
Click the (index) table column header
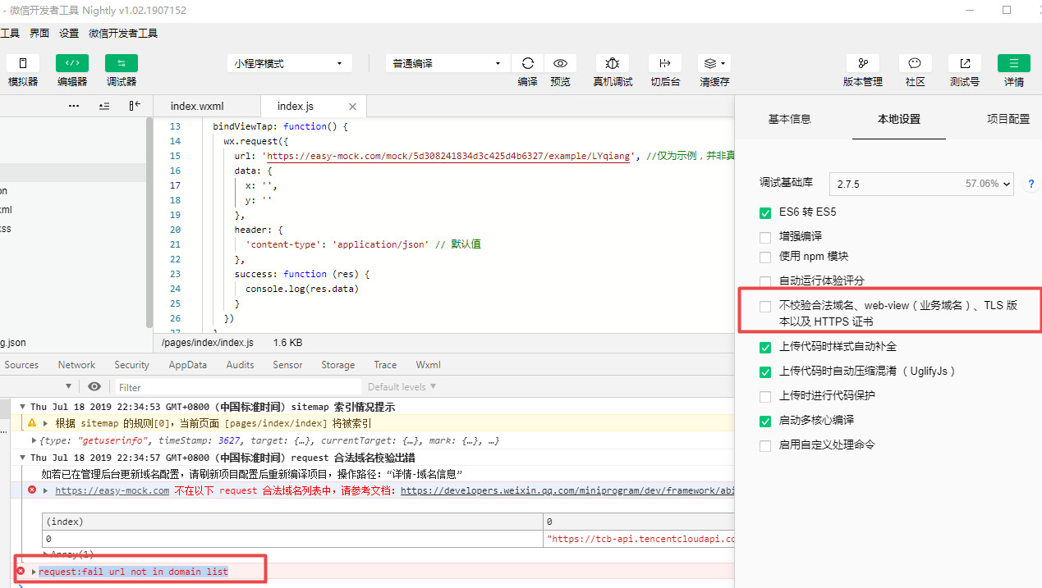point(292,522)
